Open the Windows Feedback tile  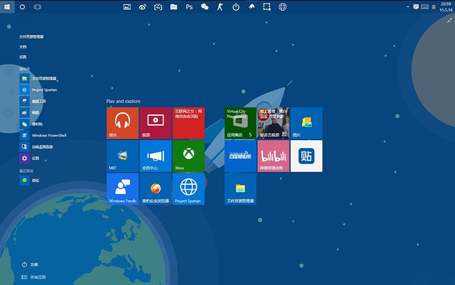(x=122, y=189)
